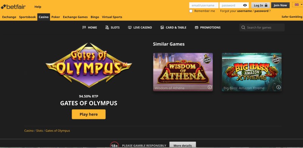Click PLEASE GAMBLE RESPONSIBLY text

[x=144, y=146]
